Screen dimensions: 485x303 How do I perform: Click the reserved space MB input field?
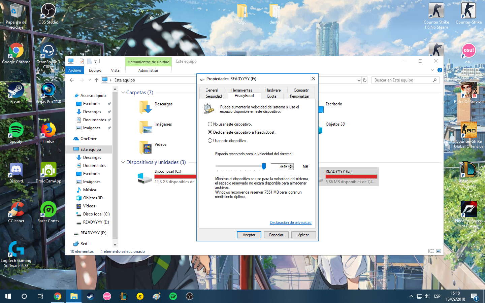pos(280,167)
